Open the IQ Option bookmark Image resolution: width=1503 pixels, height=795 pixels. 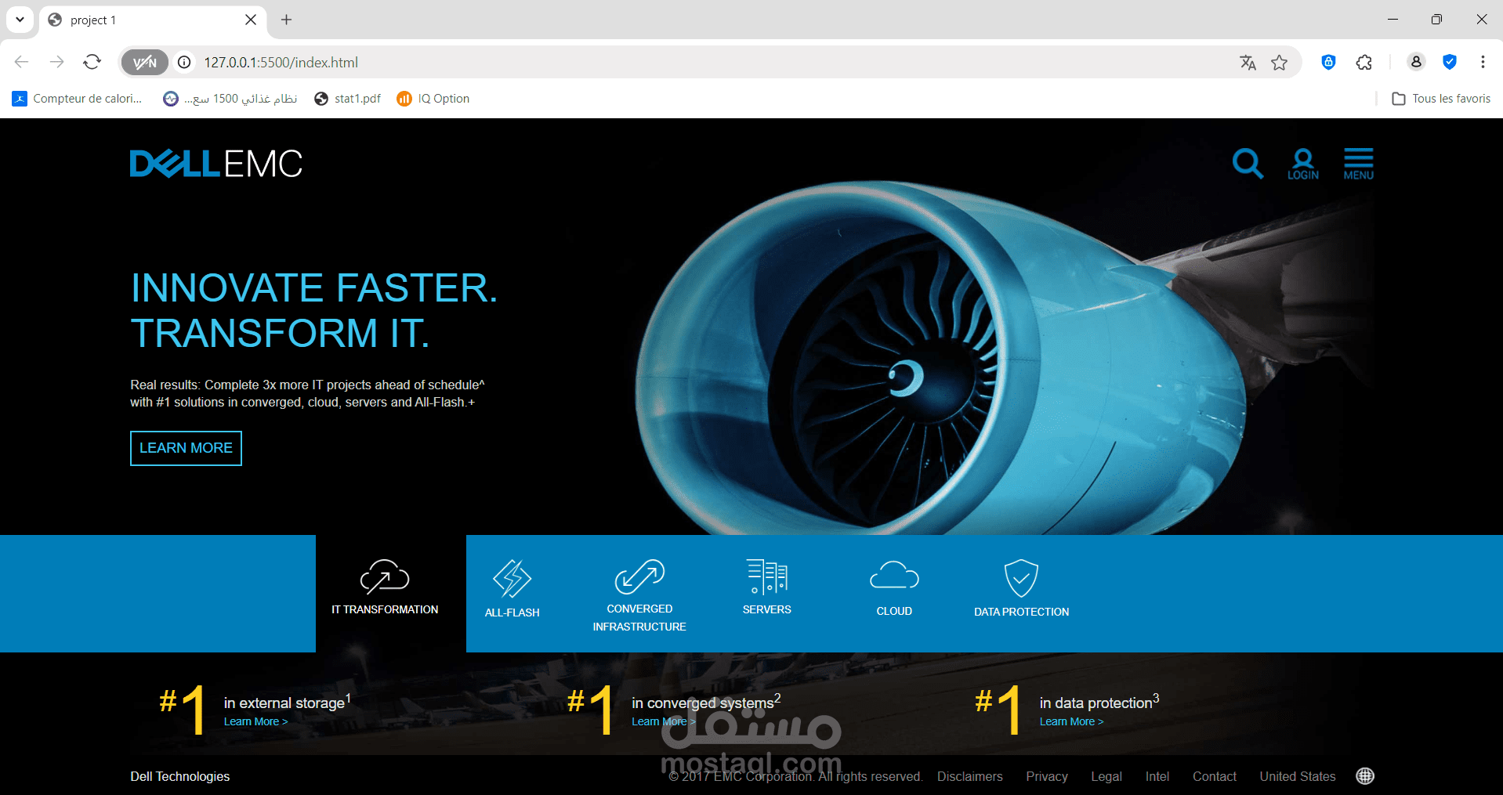point(433,99)
